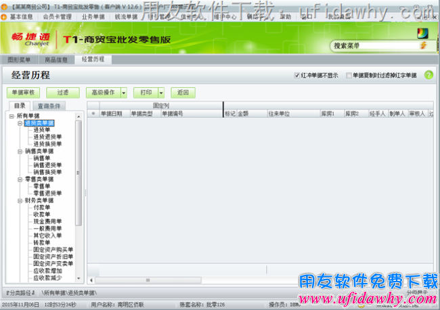Collapse the 进货类单据 tree node
This screenshot has width=440, height=310.
click(20, 123)
